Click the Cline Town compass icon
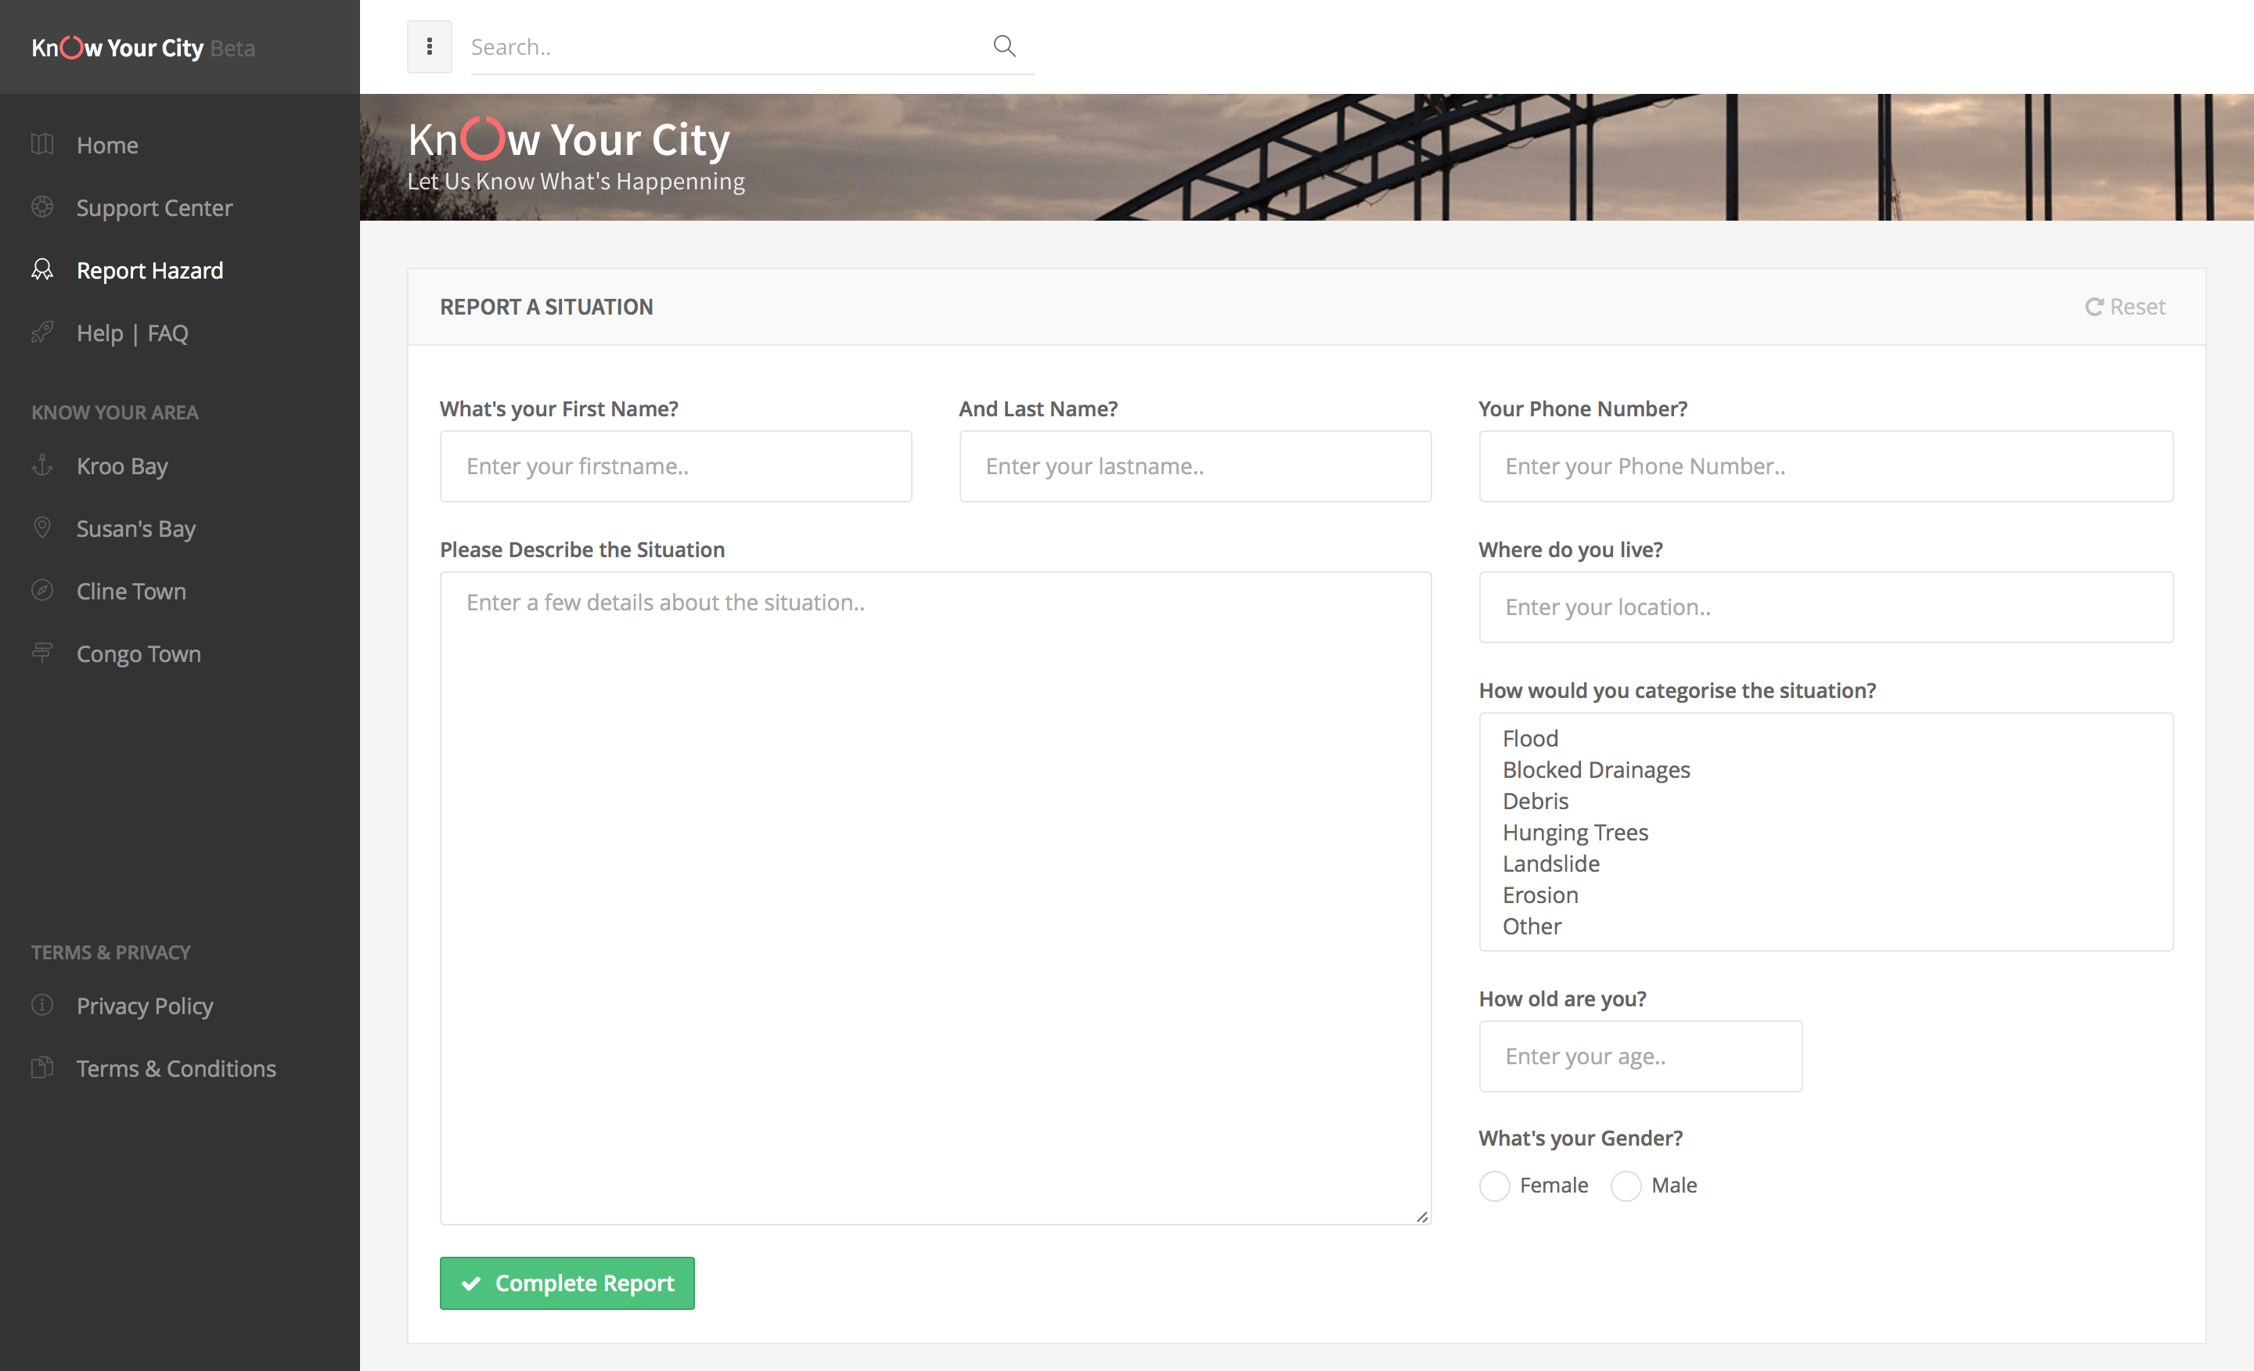Screen dimensions: 2254x1371 pos(42,591)
